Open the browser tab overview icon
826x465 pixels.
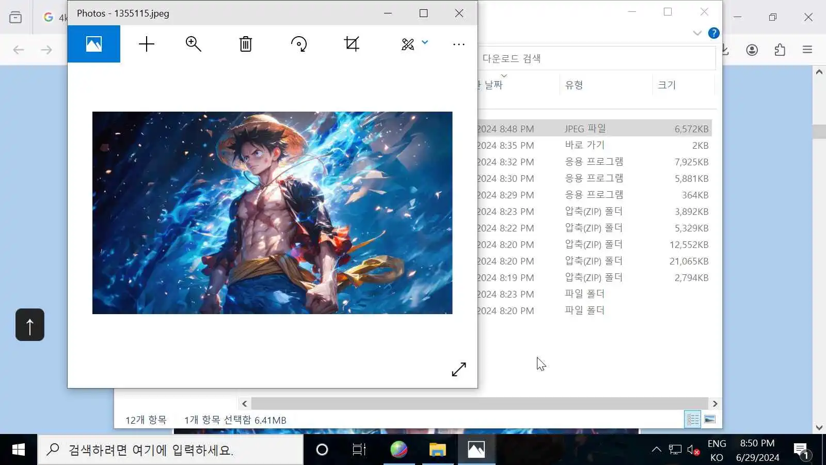(15, 17)
